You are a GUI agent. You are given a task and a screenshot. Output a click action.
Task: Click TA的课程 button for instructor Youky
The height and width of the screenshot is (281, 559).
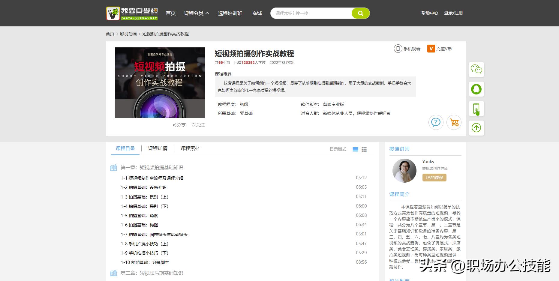pyautogui.click(x=434, y=178)
